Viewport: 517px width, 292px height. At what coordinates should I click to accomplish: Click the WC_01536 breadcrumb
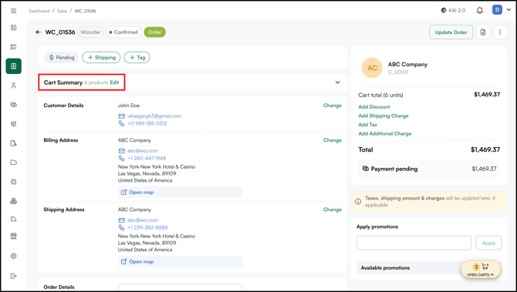(86, 11)
